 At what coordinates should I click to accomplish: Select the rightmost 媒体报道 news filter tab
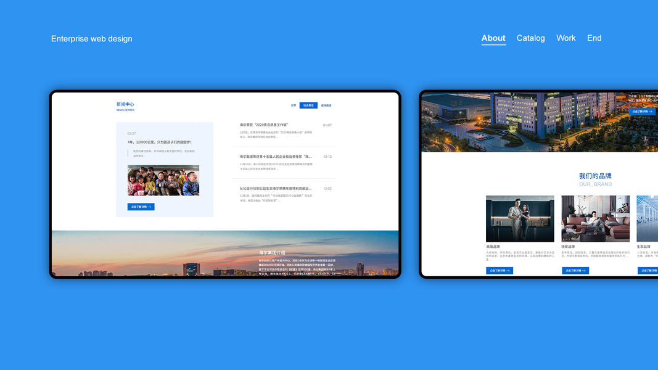326,105
